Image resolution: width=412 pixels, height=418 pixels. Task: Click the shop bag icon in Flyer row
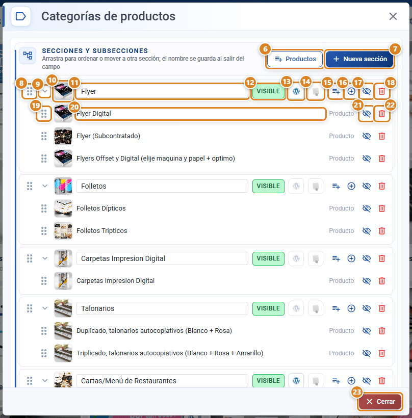click(316, 91)
